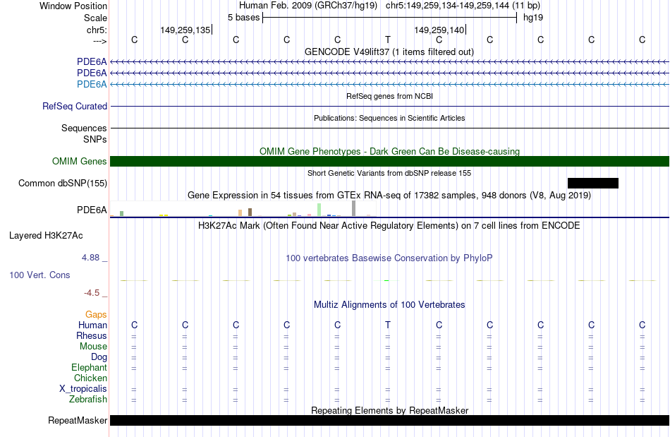Click 'Multiz Alignments of 100 Vertebrates' title
The image size is (670, 437).
389,305
